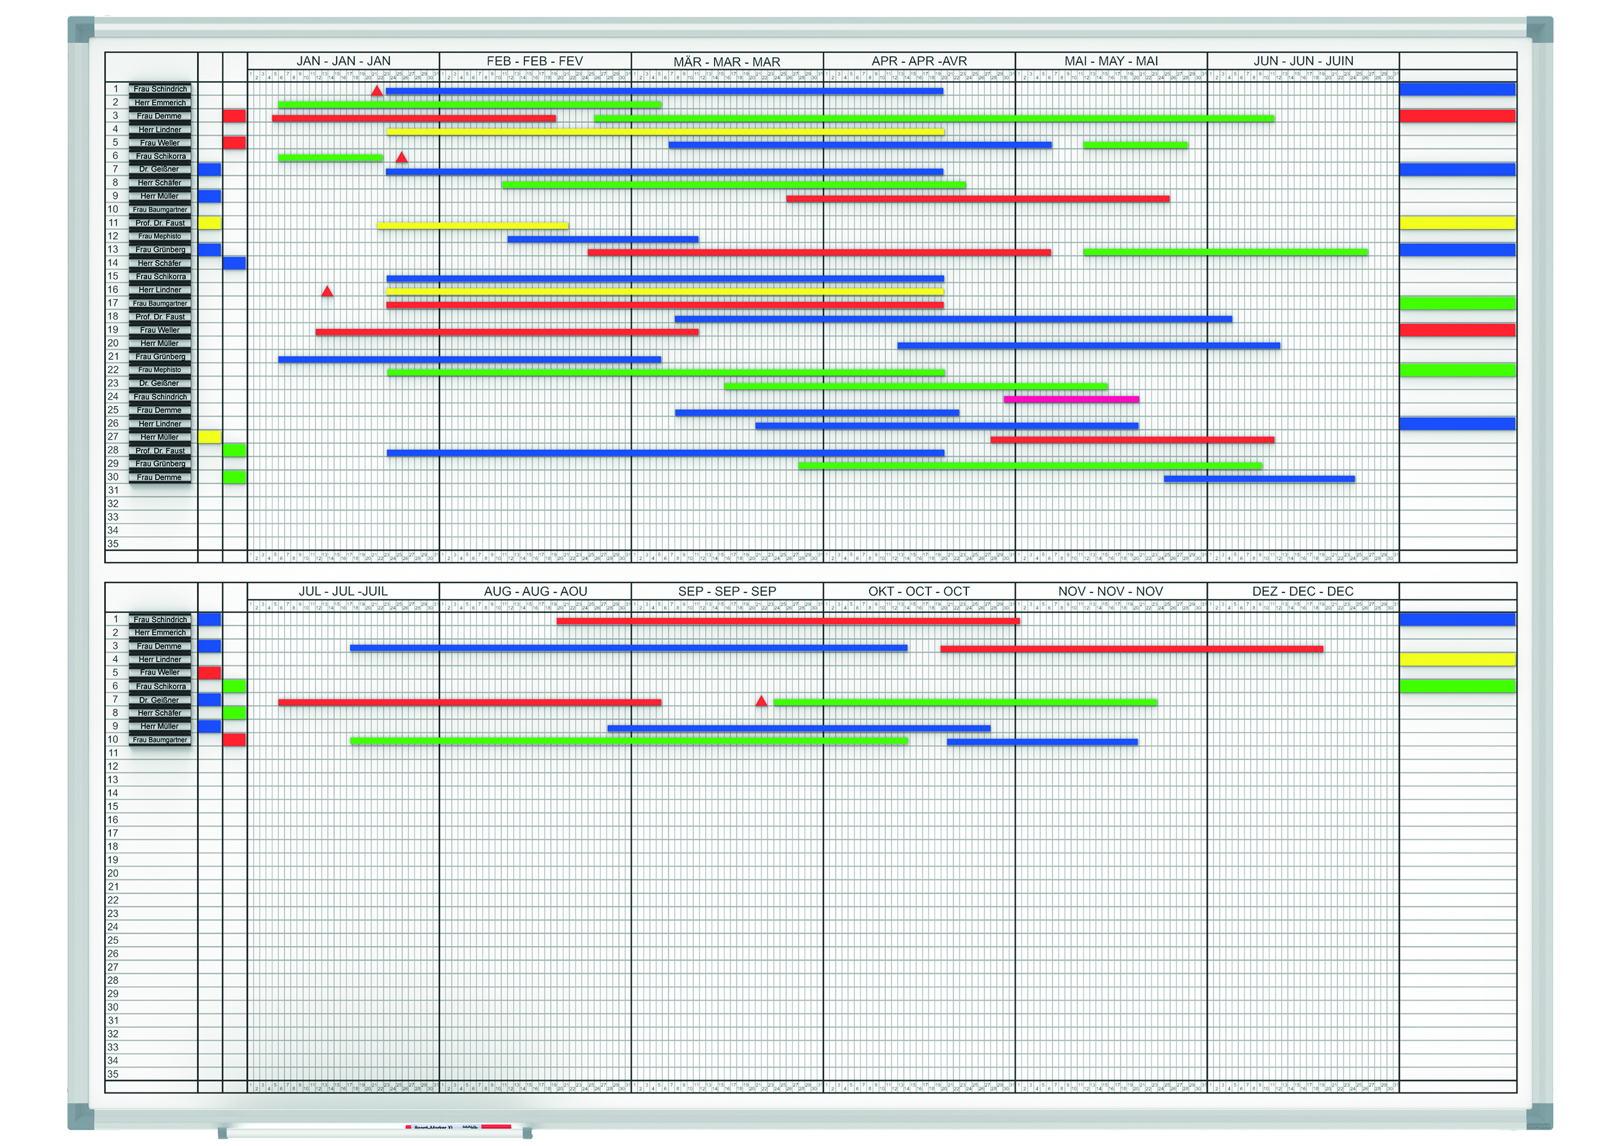Screen dimensions: 1621x1146
Task: Click red square magnet beside Frau Demme row 3
Action: [x=234, y=116]
